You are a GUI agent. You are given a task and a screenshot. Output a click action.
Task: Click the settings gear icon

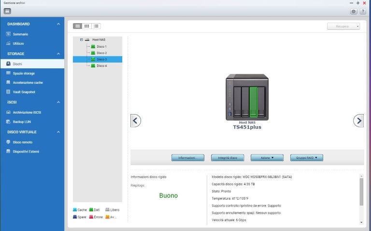pos(354,11)
